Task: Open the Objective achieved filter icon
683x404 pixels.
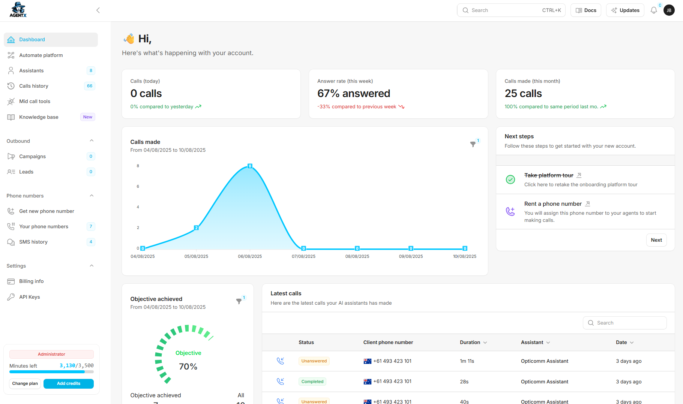Action: coord(239,301)
